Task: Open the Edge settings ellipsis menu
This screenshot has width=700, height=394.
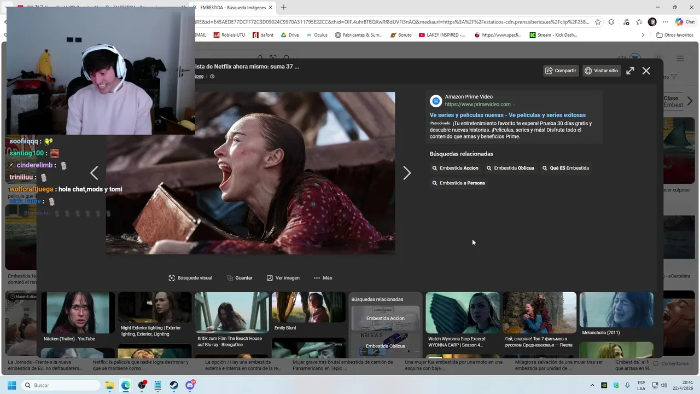Action: pyautogui.click(x=666, y=22)
